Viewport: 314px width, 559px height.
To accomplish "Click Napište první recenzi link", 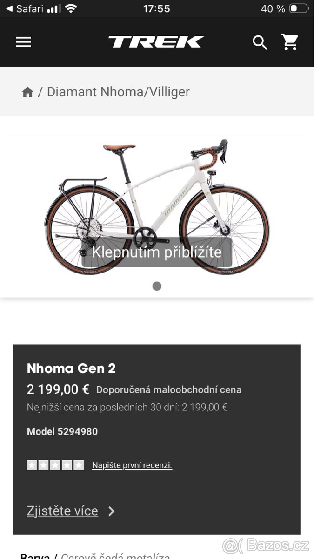I will 132,465.
